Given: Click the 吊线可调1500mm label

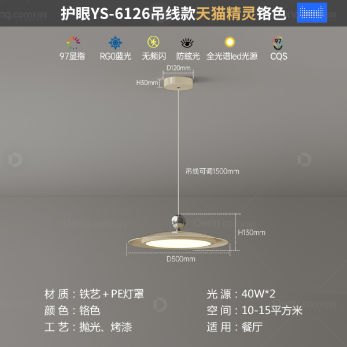Looking at the screenshot, I should [212, 171].
